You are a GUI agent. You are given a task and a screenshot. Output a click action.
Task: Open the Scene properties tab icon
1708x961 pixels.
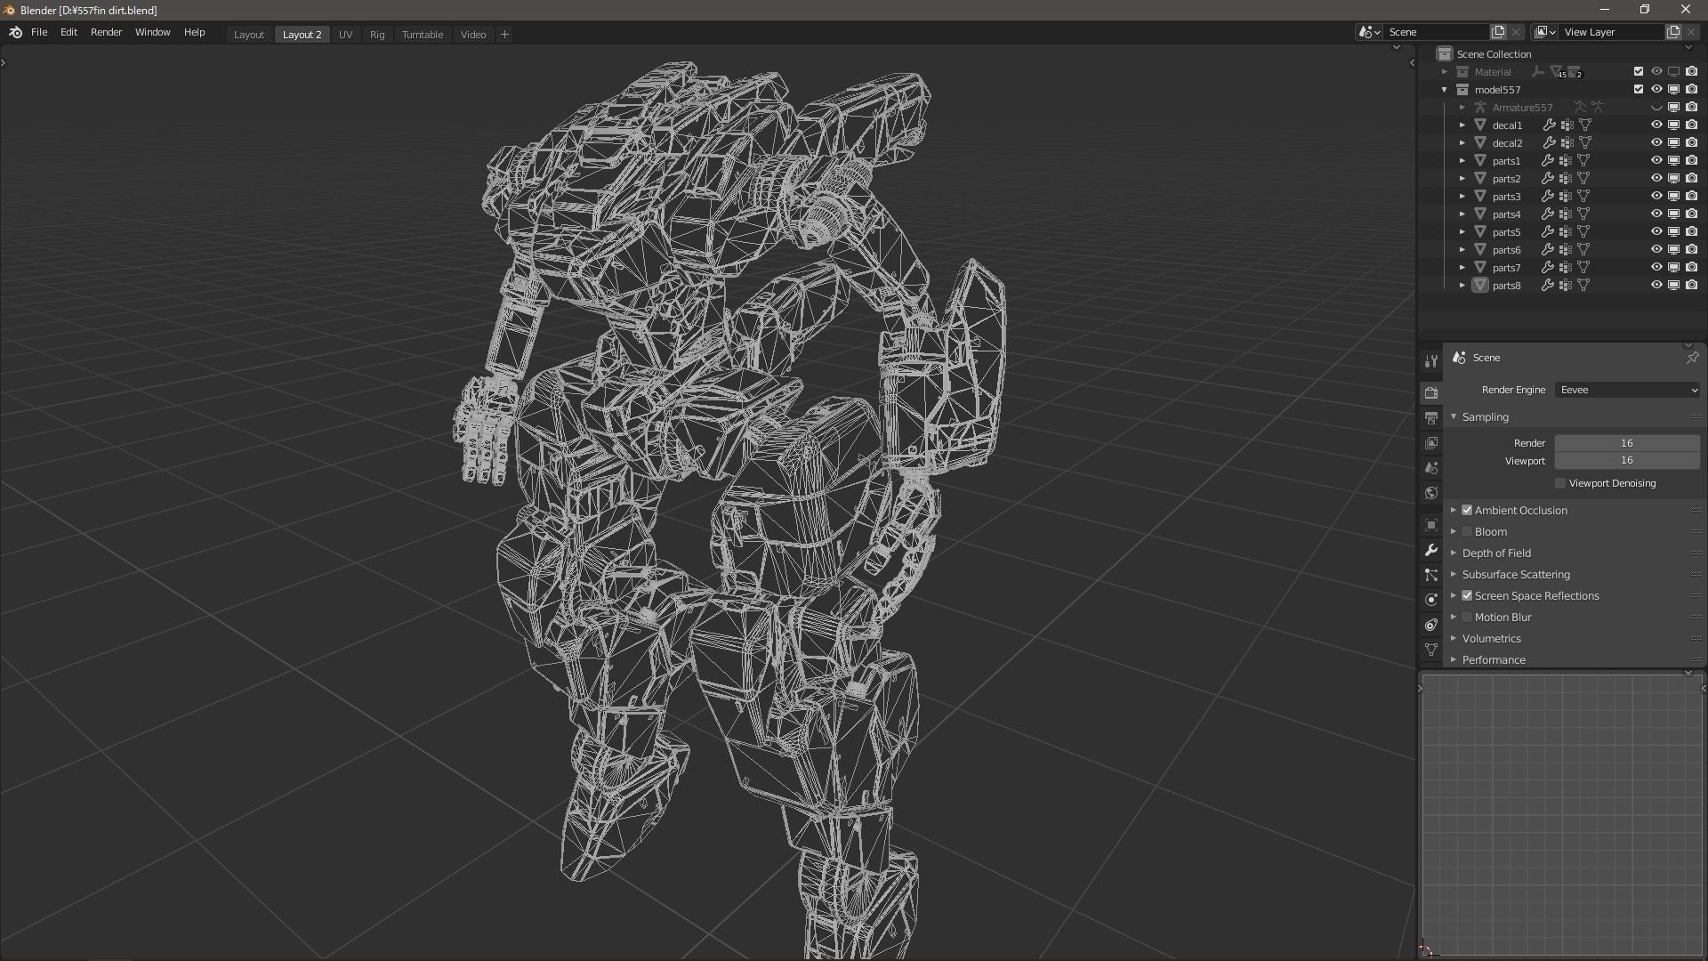(1430, 467)
